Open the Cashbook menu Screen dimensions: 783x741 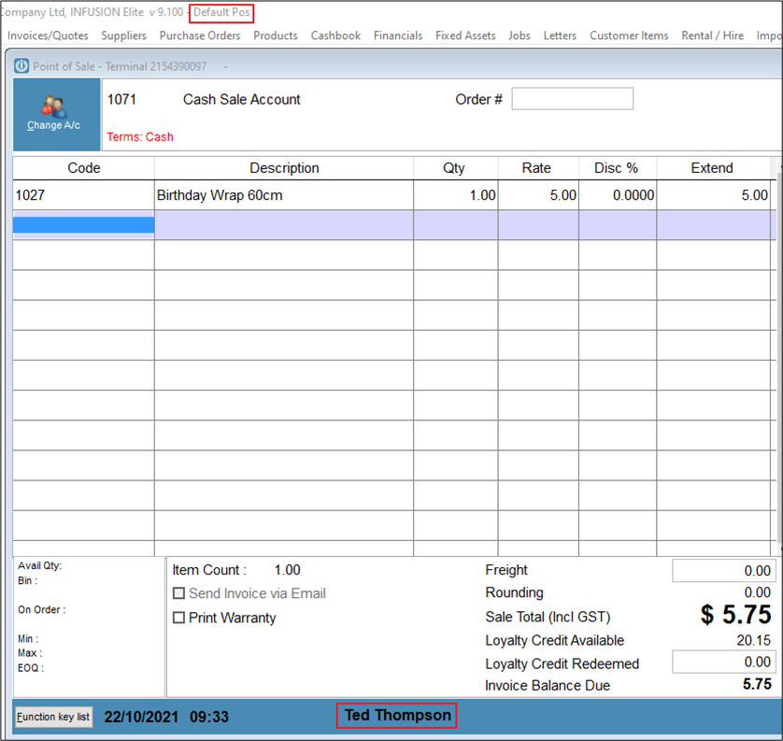point(335,36)
